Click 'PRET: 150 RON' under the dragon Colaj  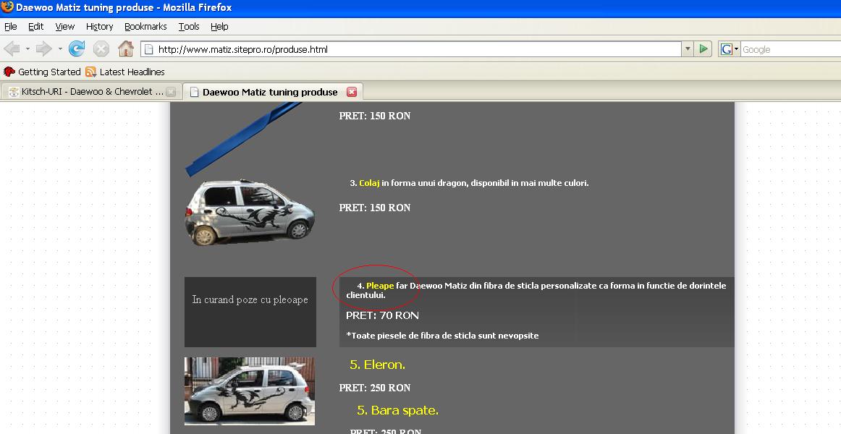coord(375,208)
